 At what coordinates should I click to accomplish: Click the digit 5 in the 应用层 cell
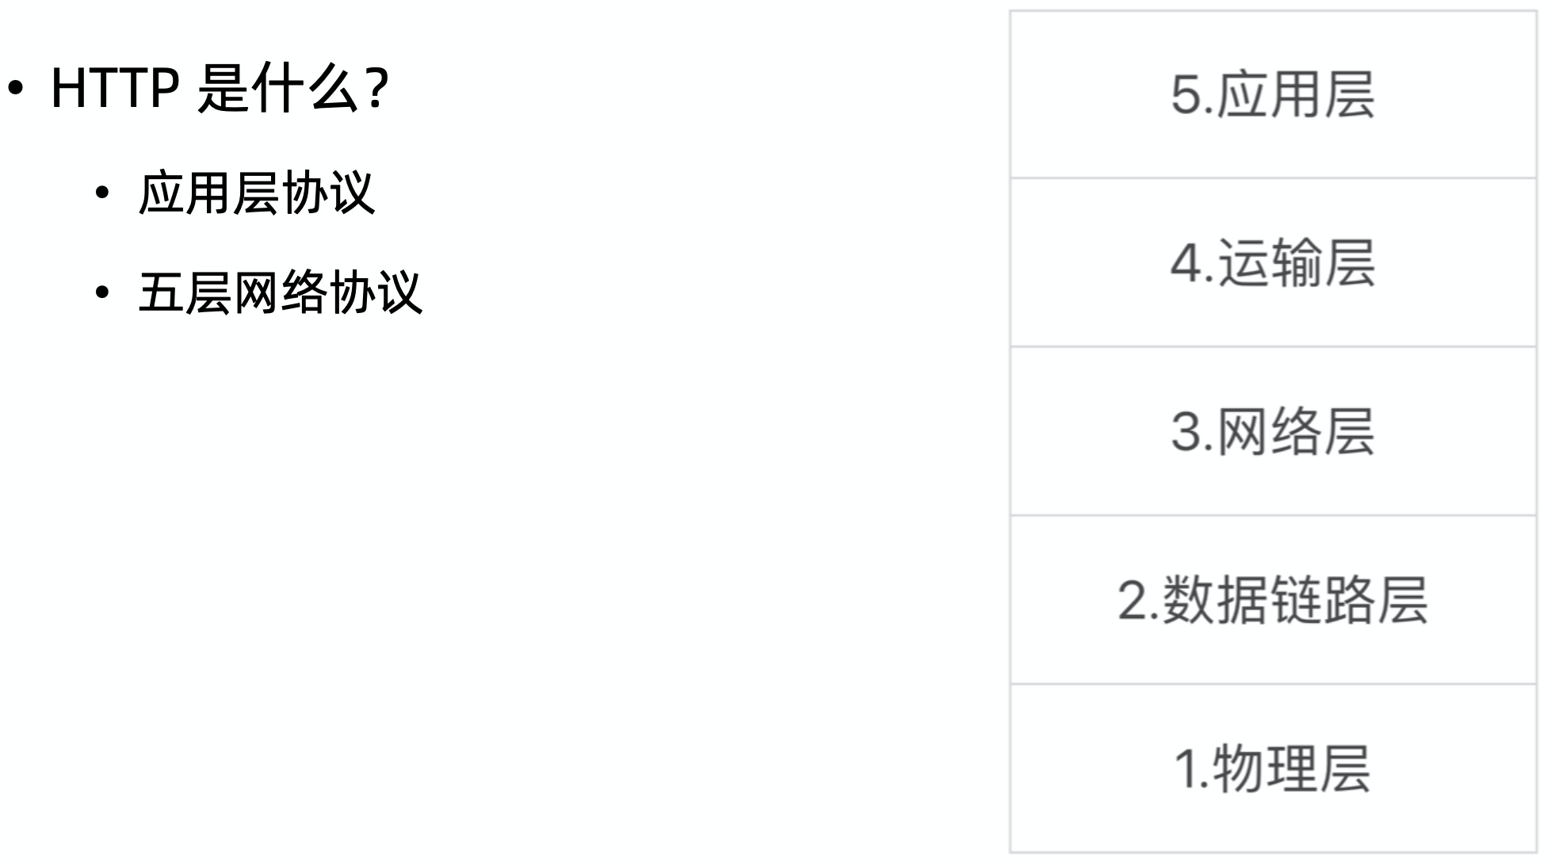[1186, 95]
